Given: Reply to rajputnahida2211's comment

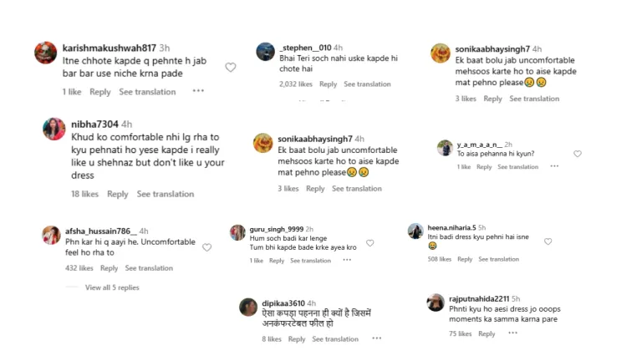Looking at the screenshot, I should pos(487,334).
